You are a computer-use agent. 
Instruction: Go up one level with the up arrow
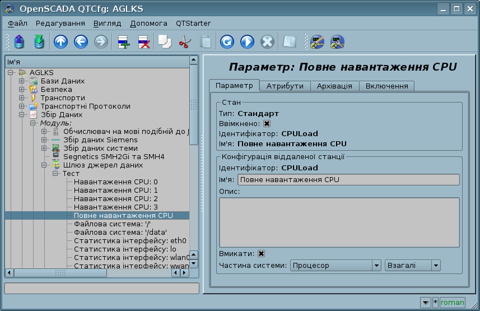point(60,41)
